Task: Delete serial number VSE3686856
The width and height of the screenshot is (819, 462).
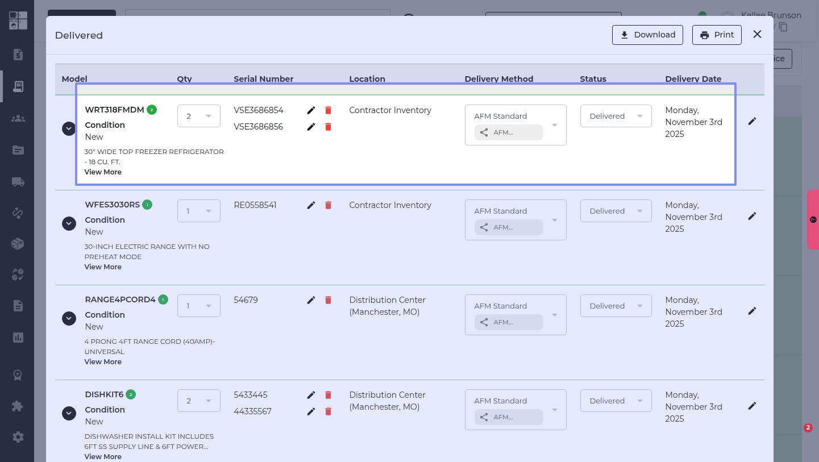Action: click(328, 127)
